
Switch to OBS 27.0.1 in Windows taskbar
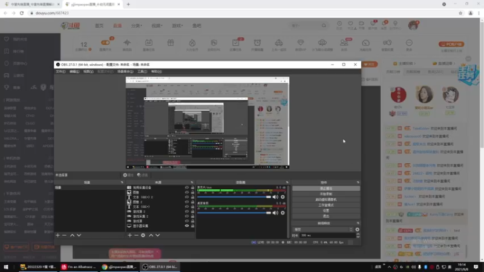[x=160, y=267]
